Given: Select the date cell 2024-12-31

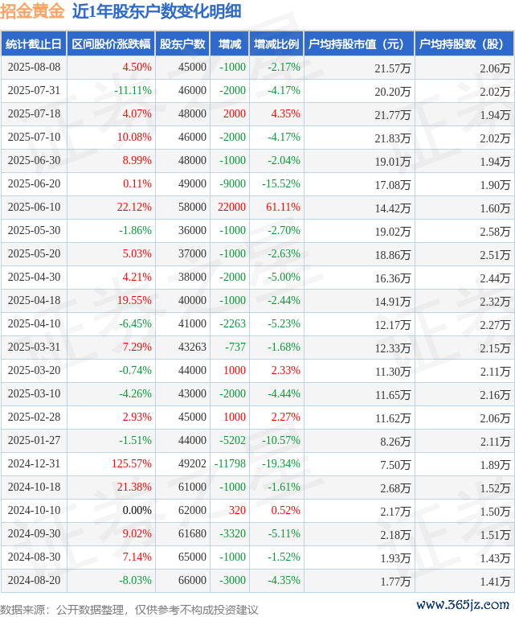Looking at the screenshot, I should [x=35, y=463].
